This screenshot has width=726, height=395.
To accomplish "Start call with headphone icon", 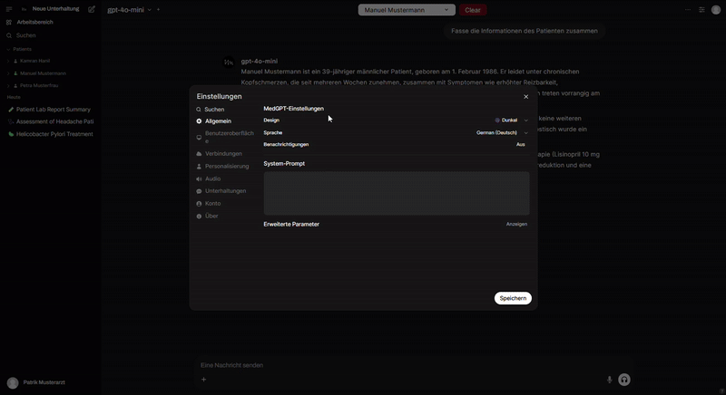I will (624, 380).
